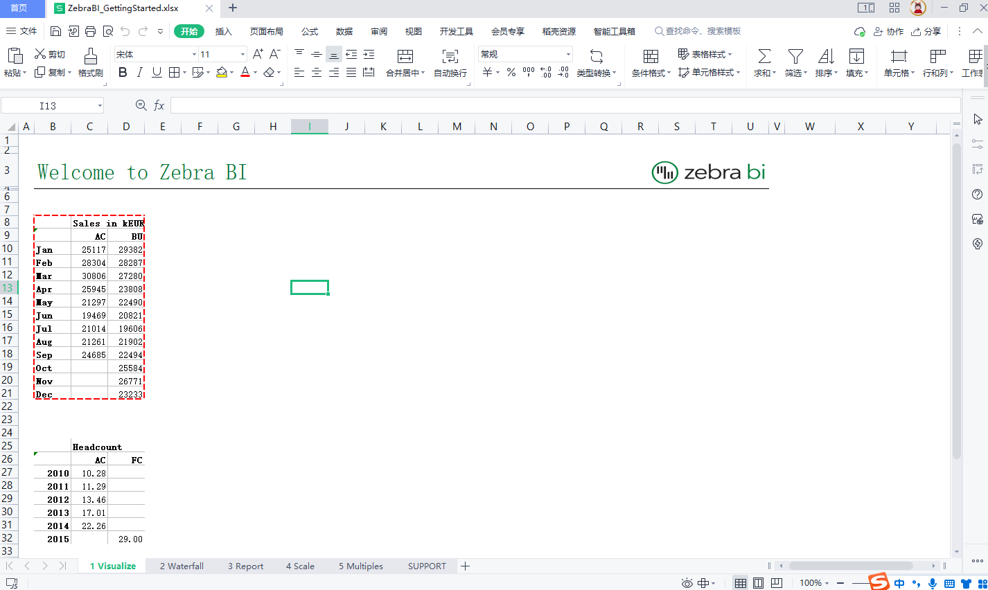Switch to Page Break Preview in status bar

pyautogui.click(x=777, y=583)
